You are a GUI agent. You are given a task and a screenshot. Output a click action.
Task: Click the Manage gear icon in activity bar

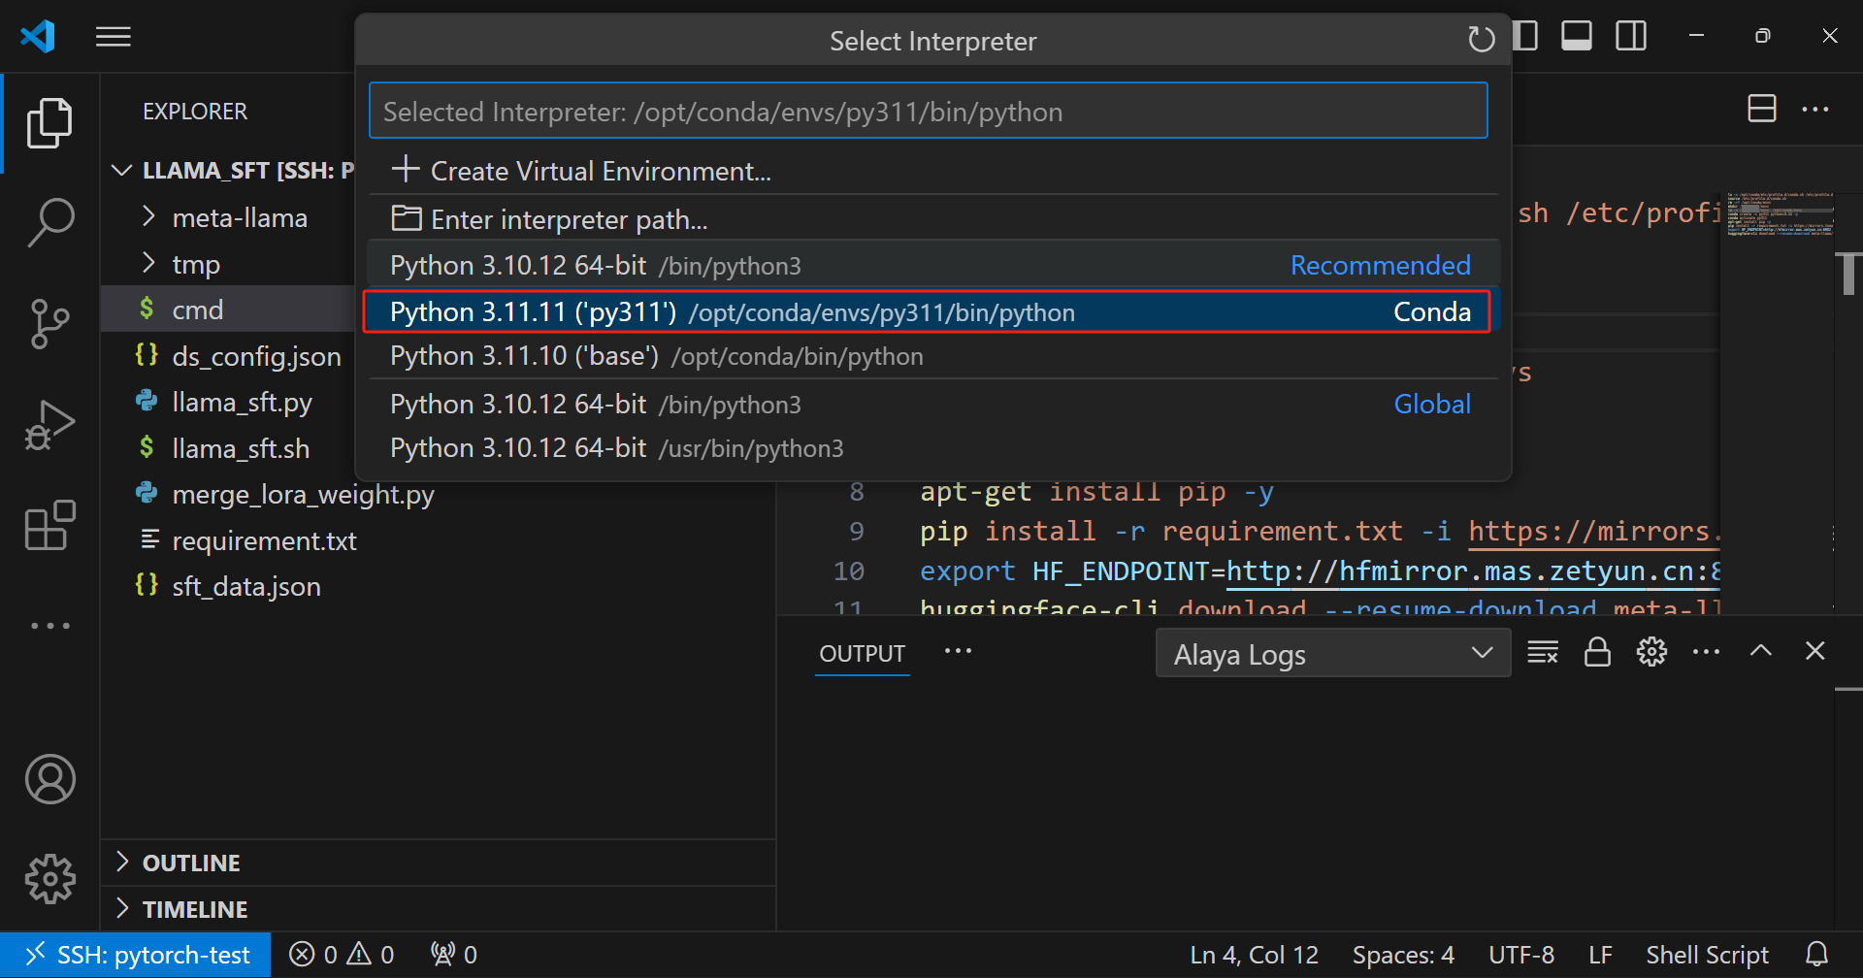tap(50, 879)
